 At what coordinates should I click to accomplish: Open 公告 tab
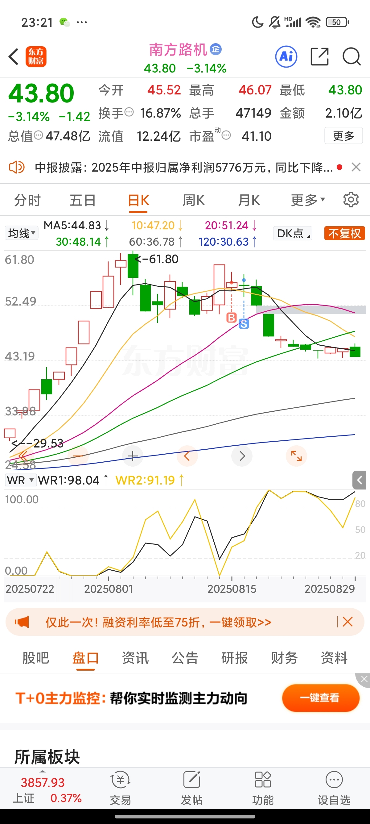[x=185, y=658]
